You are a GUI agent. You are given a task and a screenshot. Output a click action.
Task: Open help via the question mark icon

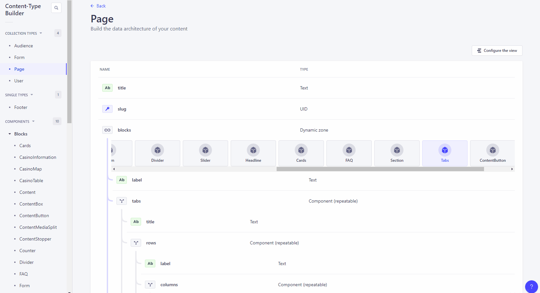531,287
